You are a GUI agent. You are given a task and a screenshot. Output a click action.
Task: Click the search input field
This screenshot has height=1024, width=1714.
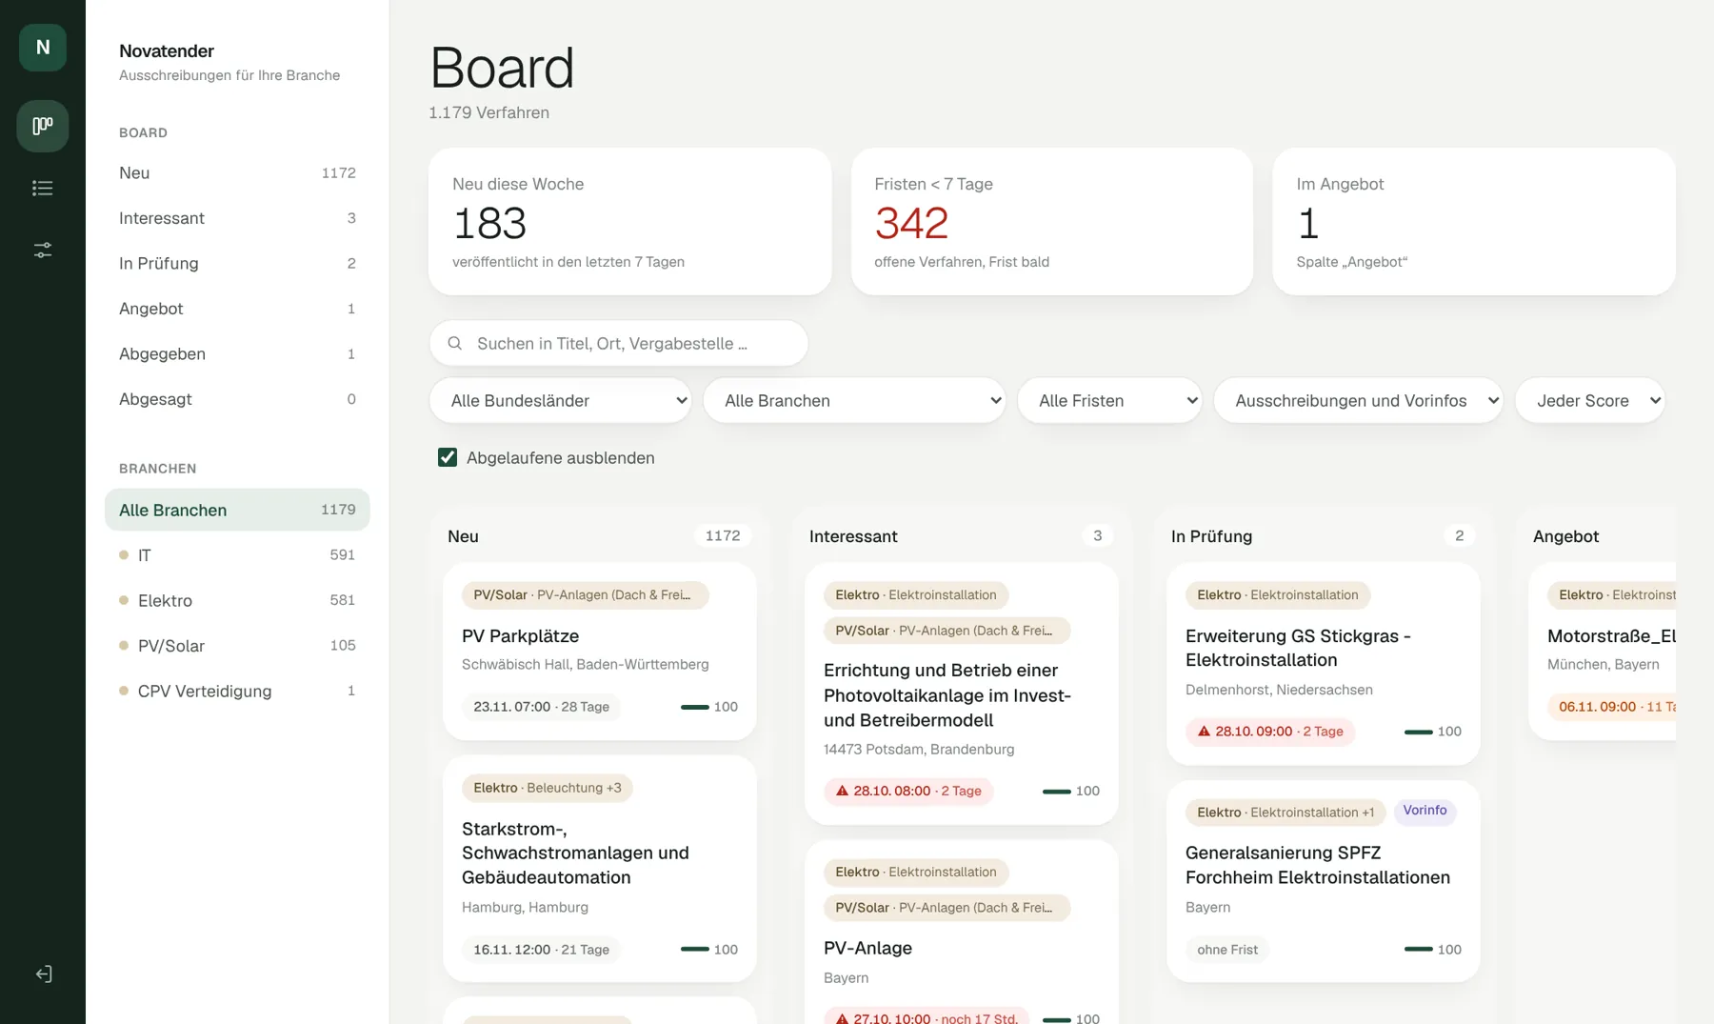[619, 343]
